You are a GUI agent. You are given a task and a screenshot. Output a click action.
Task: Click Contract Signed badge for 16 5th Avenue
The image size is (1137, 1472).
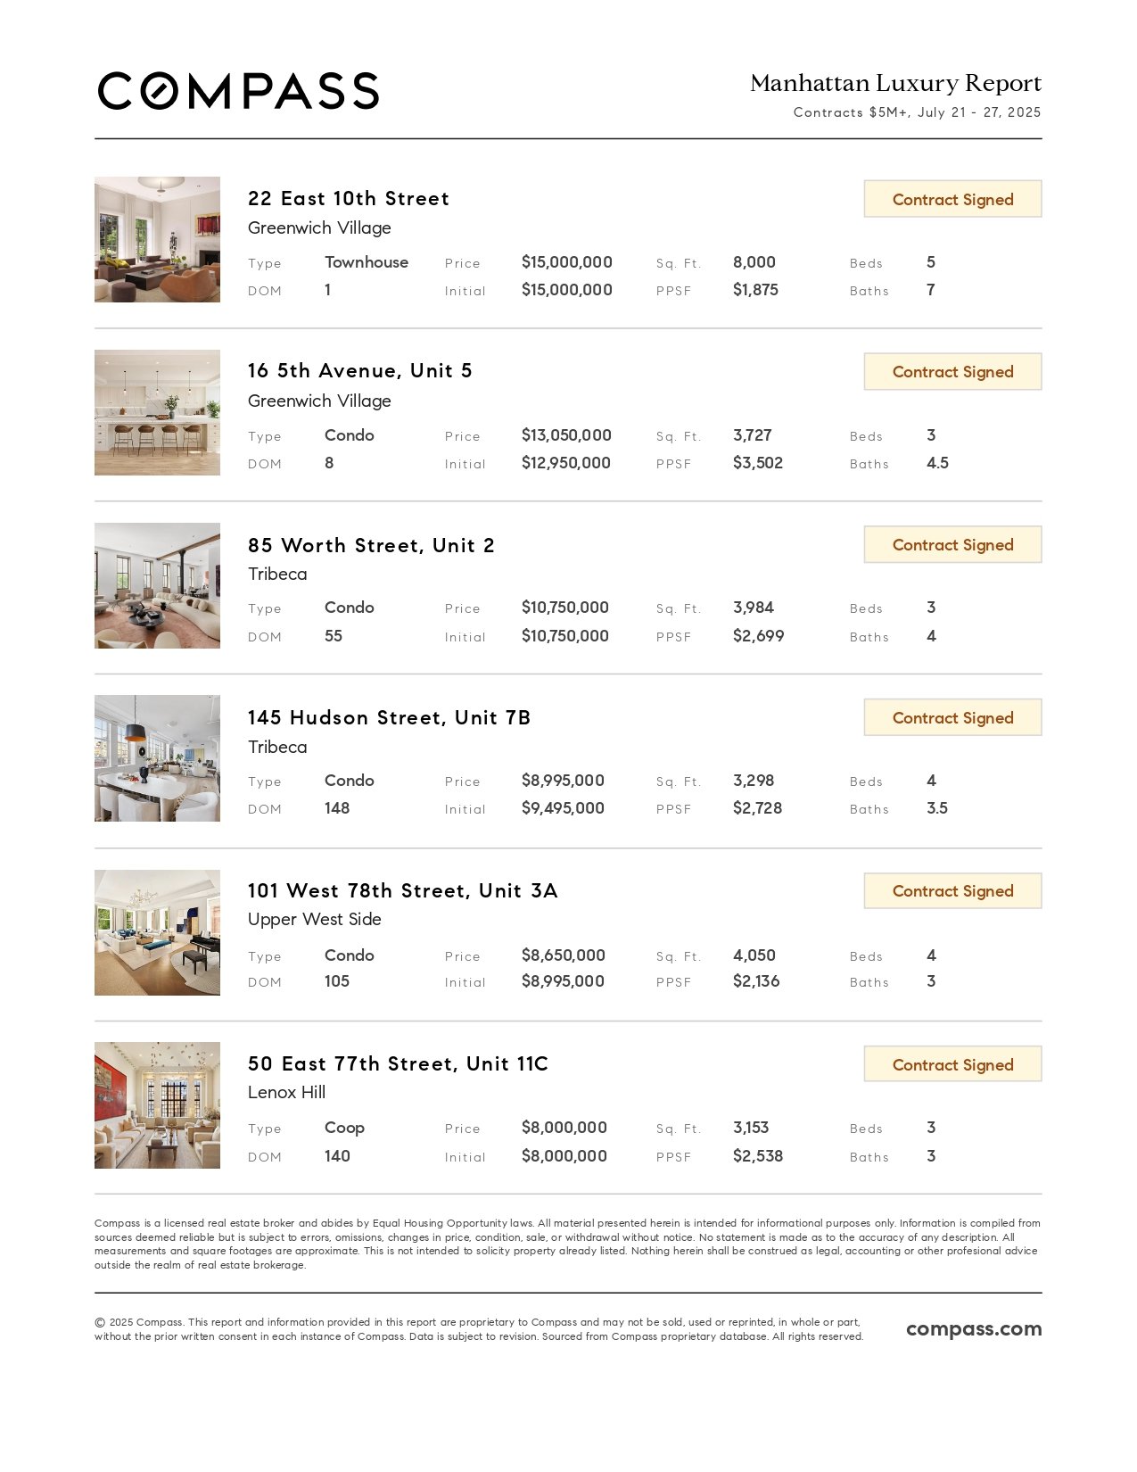tap(952, 371)
